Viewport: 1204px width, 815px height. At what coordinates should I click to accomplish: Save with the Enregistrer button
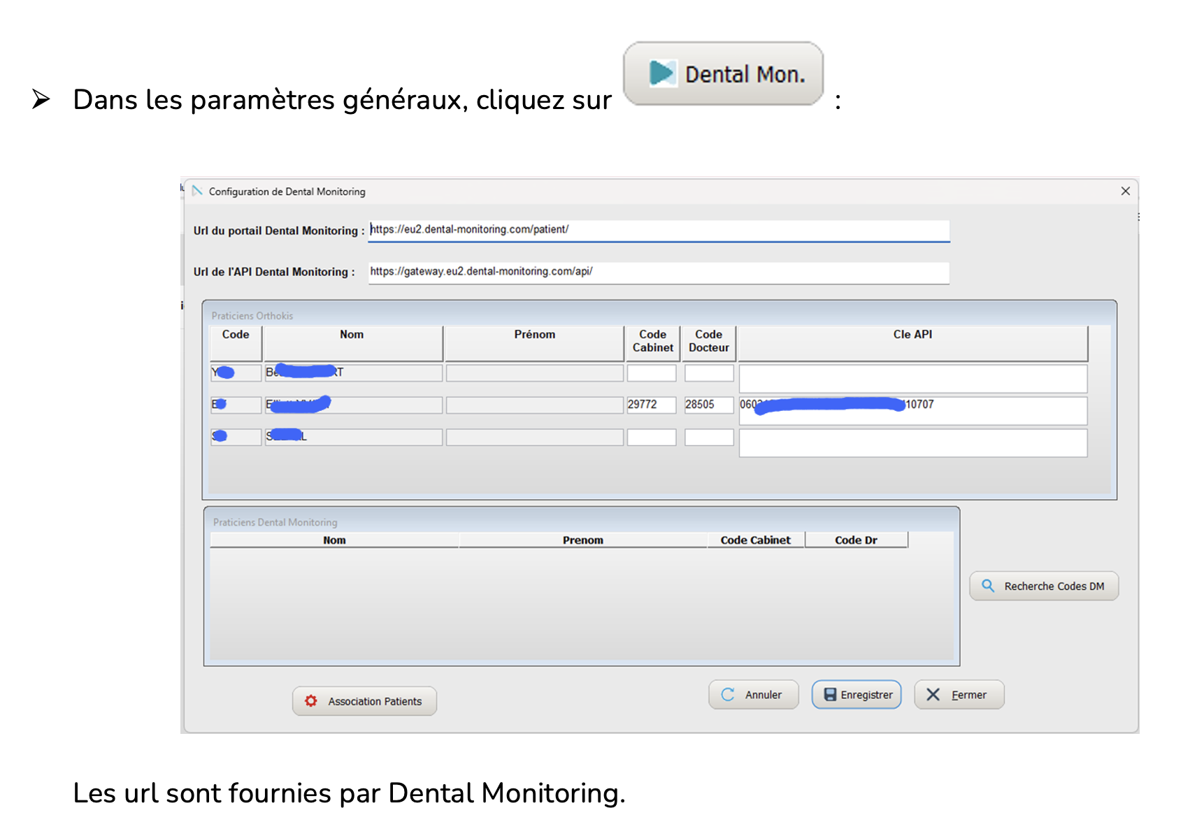(x=857, y=695)
